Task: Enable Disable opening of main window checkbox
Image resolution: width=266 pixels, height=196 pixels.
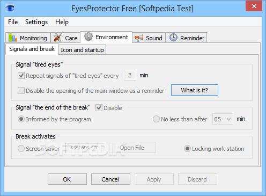Action: pyautogui.click(x=21, y=91)
